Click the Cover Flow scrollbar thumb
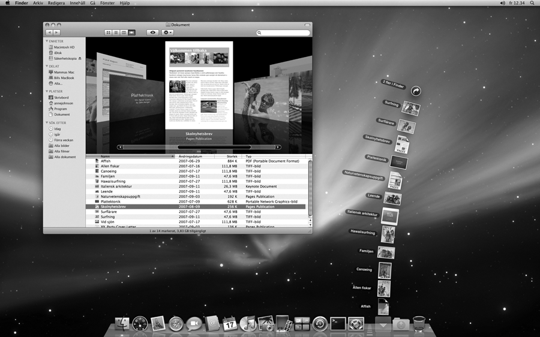The height and width of the screenshot is (337, 540). (x=214, y=147)
